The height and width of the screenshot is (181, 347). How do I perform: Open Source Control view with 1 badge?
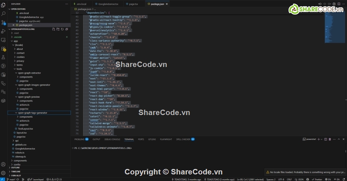point(3,23)
